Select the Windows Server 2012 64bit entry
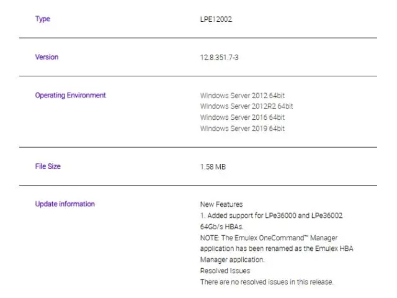Image resolution: width=397 pixels, height=298 pixels. tap(243, 96)
